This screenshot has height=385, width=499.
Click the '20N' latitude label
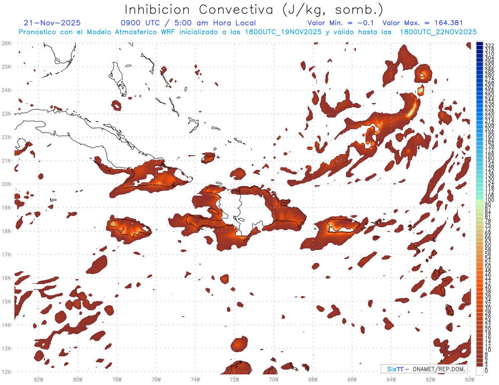tap(6, 184)
